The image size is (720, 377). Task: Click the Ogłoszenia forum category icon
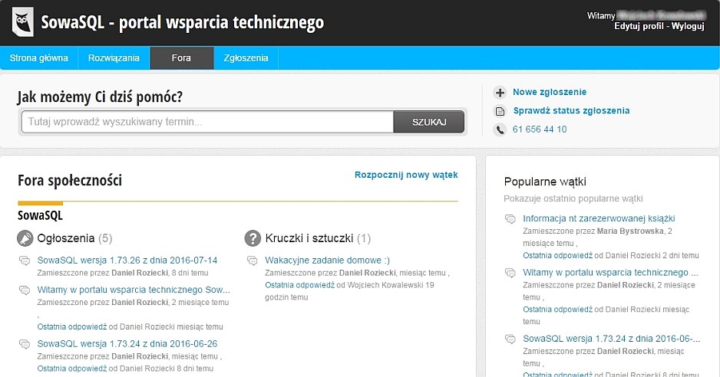click(25, 238)
